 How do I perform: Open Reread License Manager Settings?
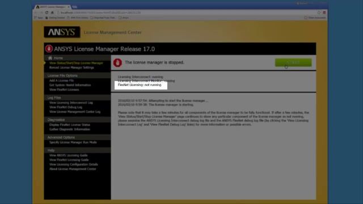(x=71, y=67)
